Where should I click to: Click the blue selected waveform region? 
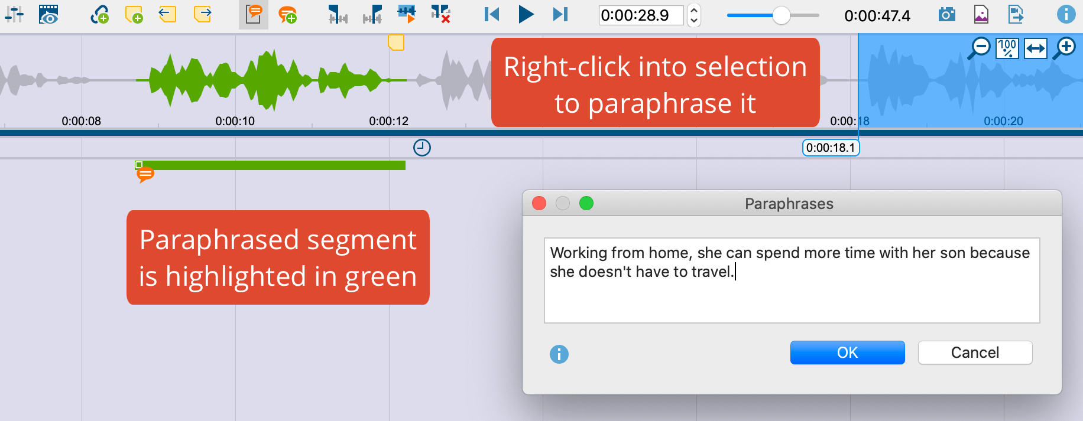point(970,80)
